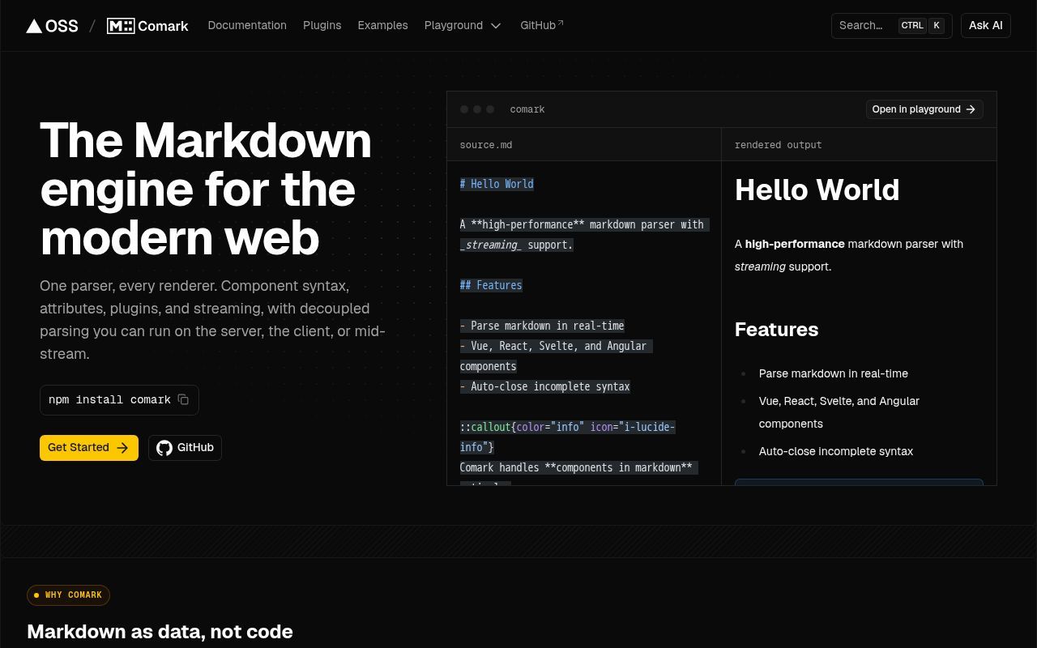Click the 'WHY COMARK' badge
1037x648 pixels.
[x=68, y=595]
